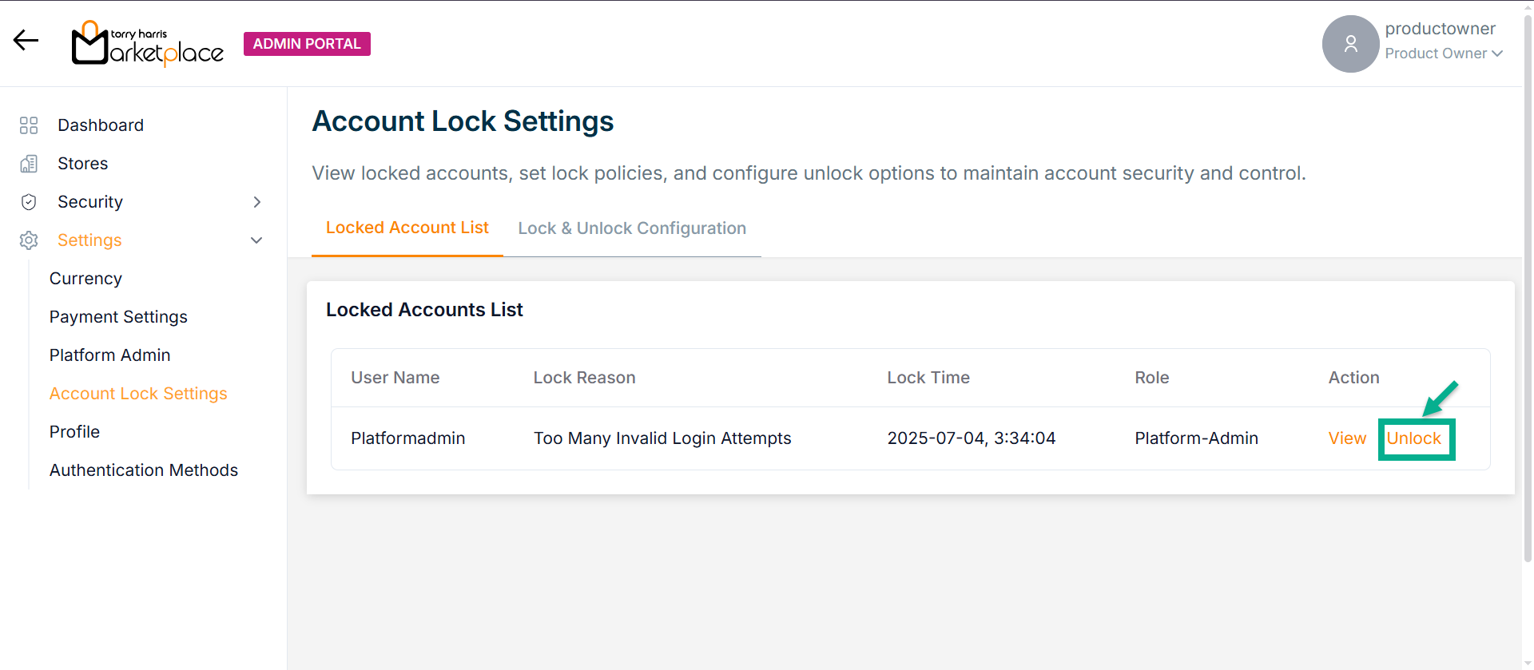This screenshot has width=1534, height=670.
Task: Click the Dashboard grid icon
Action: 29,125
